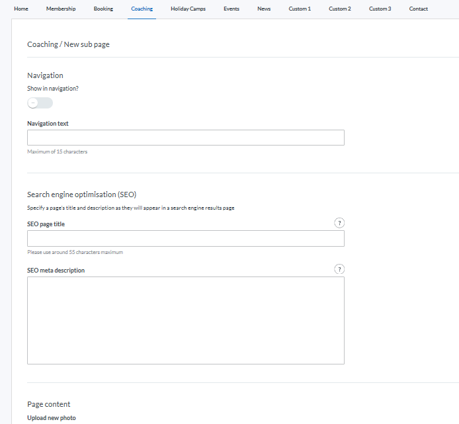Open the News tab

pos(264,9)
